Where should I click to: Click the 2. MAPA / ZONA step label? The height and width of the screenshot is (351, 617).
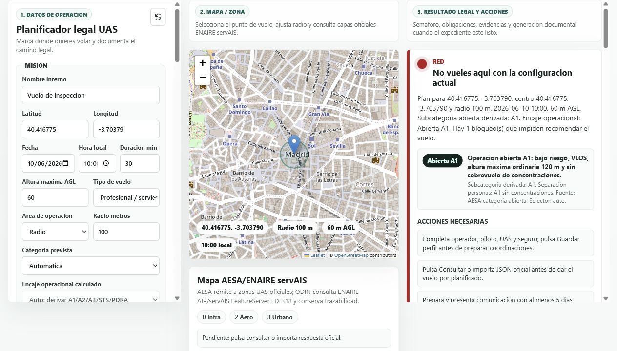point(223,12)
